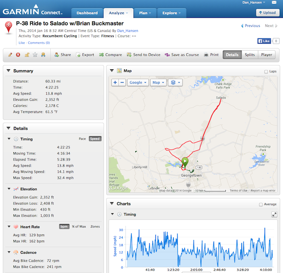The height and width of the screenshot is (273, 283).
Task: Click the Upload button
Action: point(267,13)
